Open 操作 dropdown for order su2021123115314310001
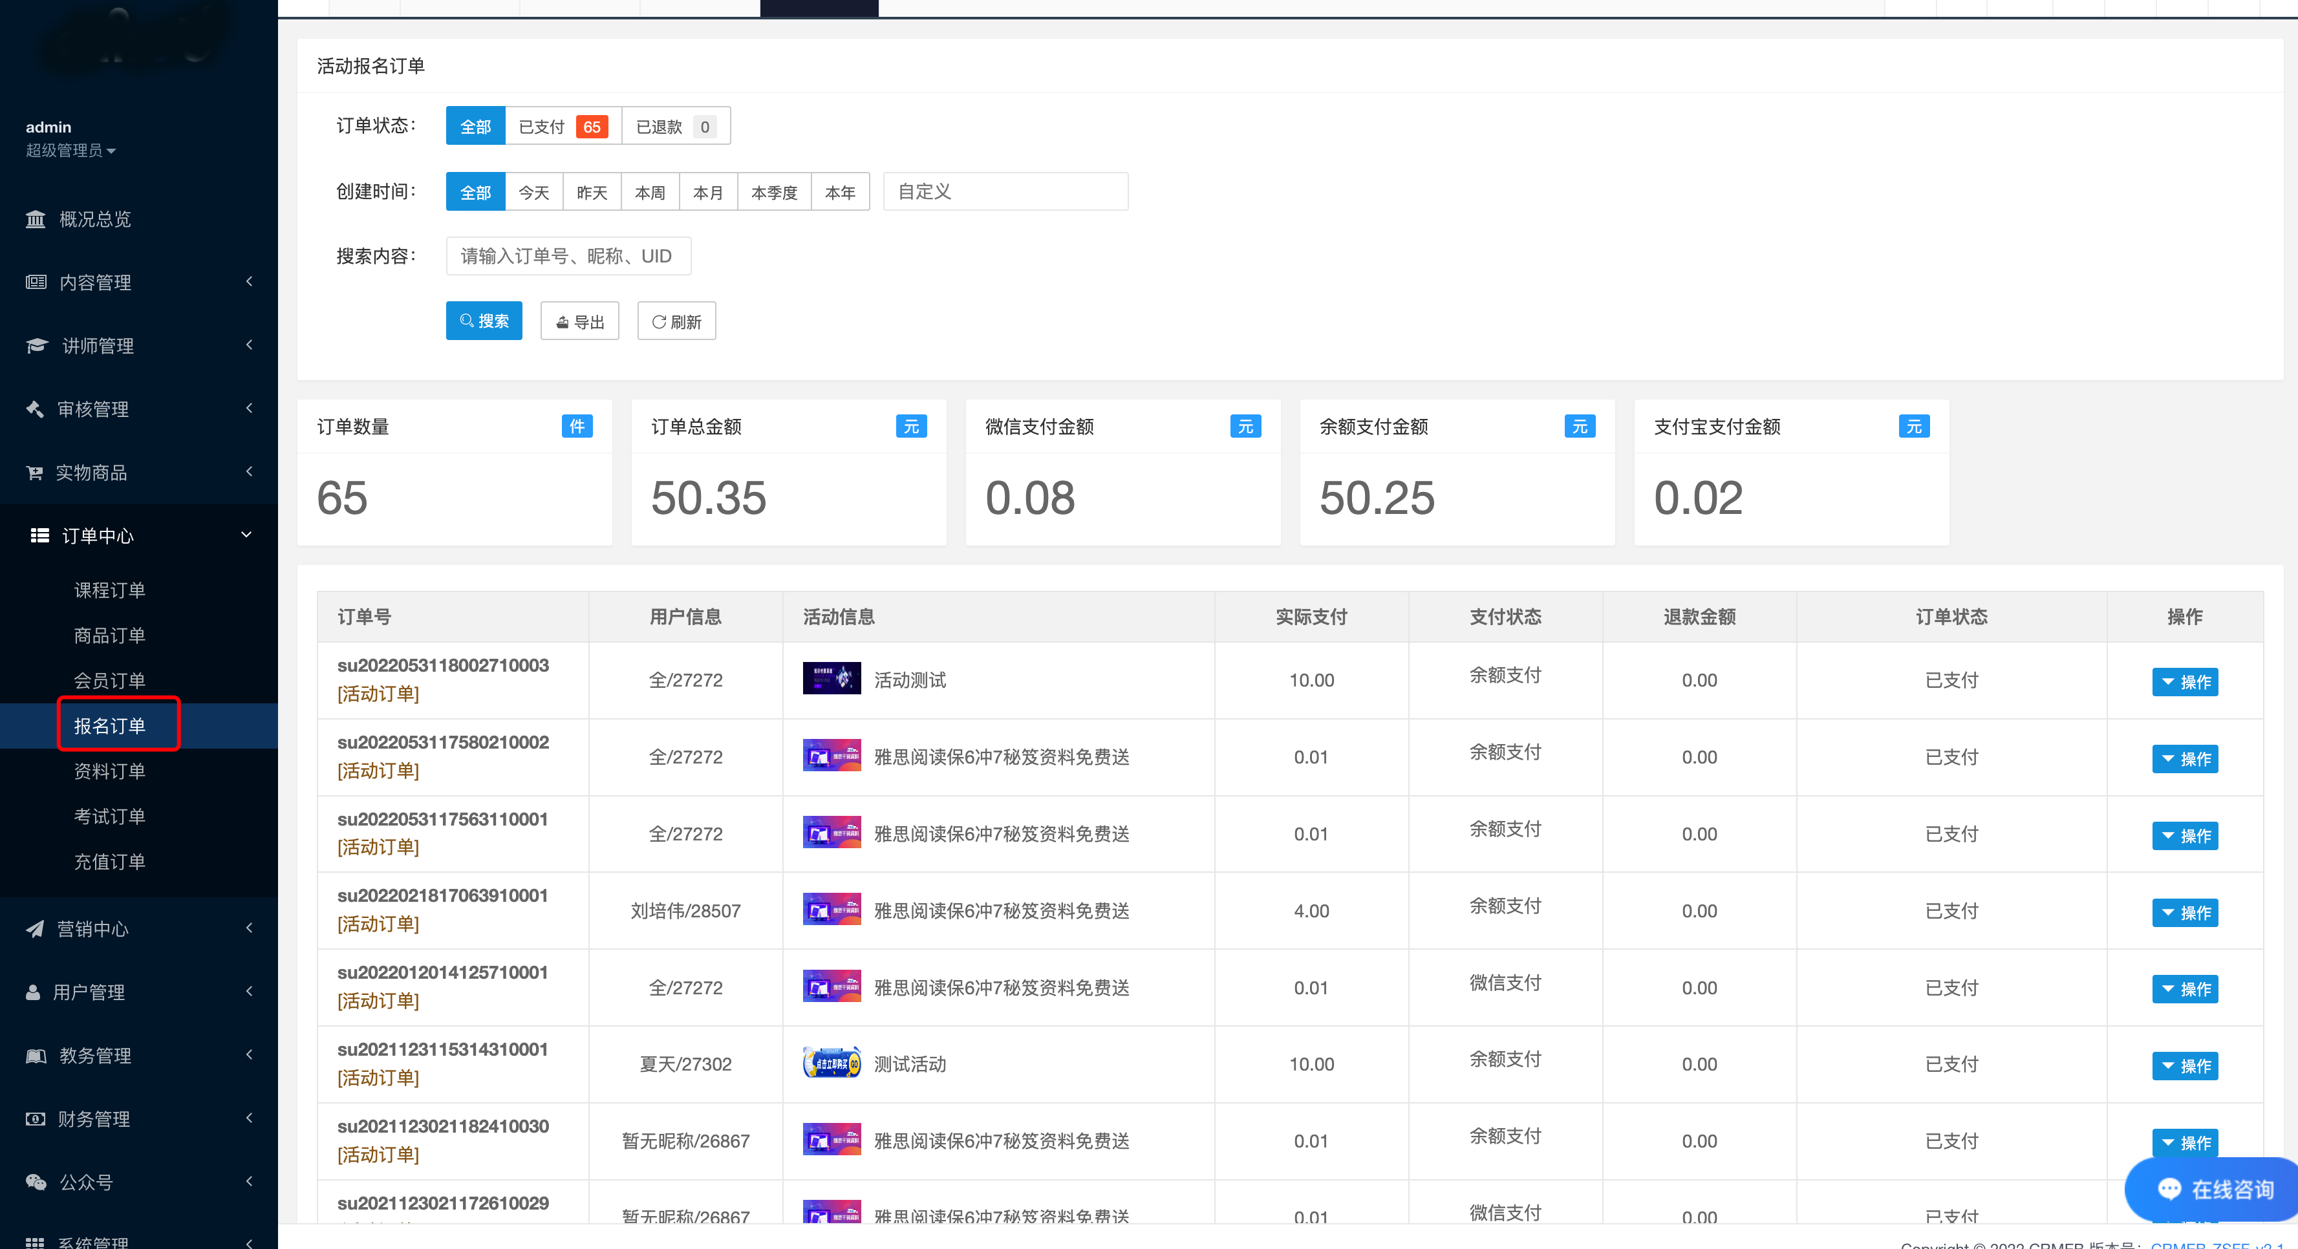The width and height of the screenshot is (2298, 1249). pos(2185,1066)
